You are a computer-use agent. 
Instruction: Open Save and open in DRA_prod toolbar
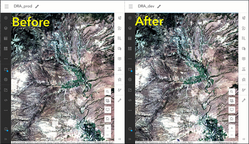tap(6, 70)
